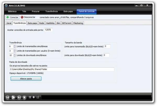Decrease simultaneous transmissions limit spinner
The width and height of the screenshot is (157, 106).
[x=15, y=47]
